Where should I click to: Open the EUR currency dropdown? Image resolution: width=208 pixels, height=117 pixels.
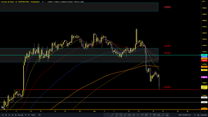[203, 2]
